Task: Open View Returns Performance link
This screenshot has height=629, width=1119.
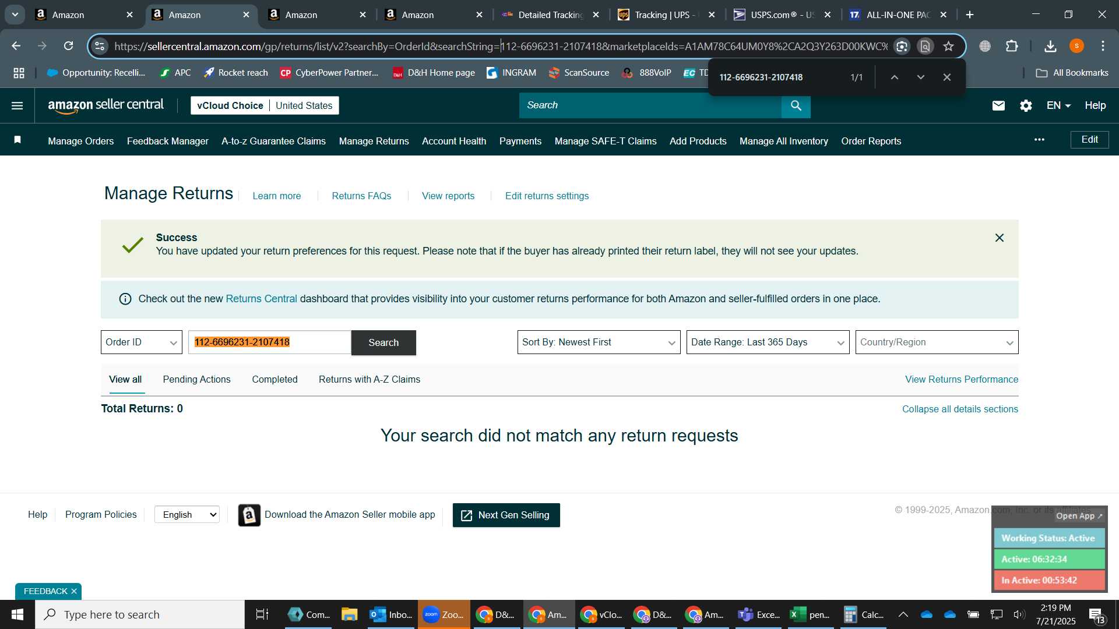Action: click(x=962, y=380)
